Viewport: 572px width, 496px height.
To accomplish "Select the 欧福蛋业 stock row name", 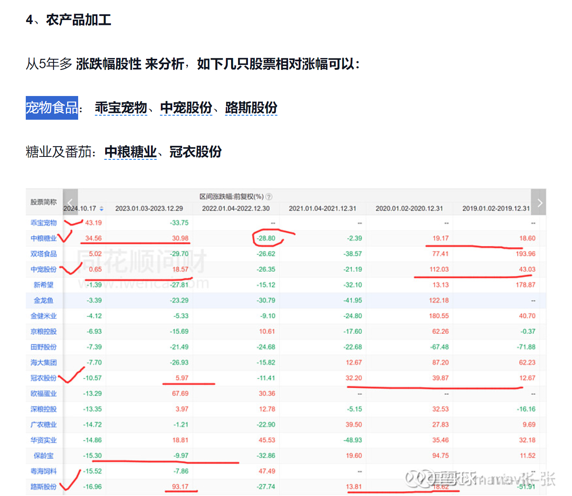I will 44,393.
